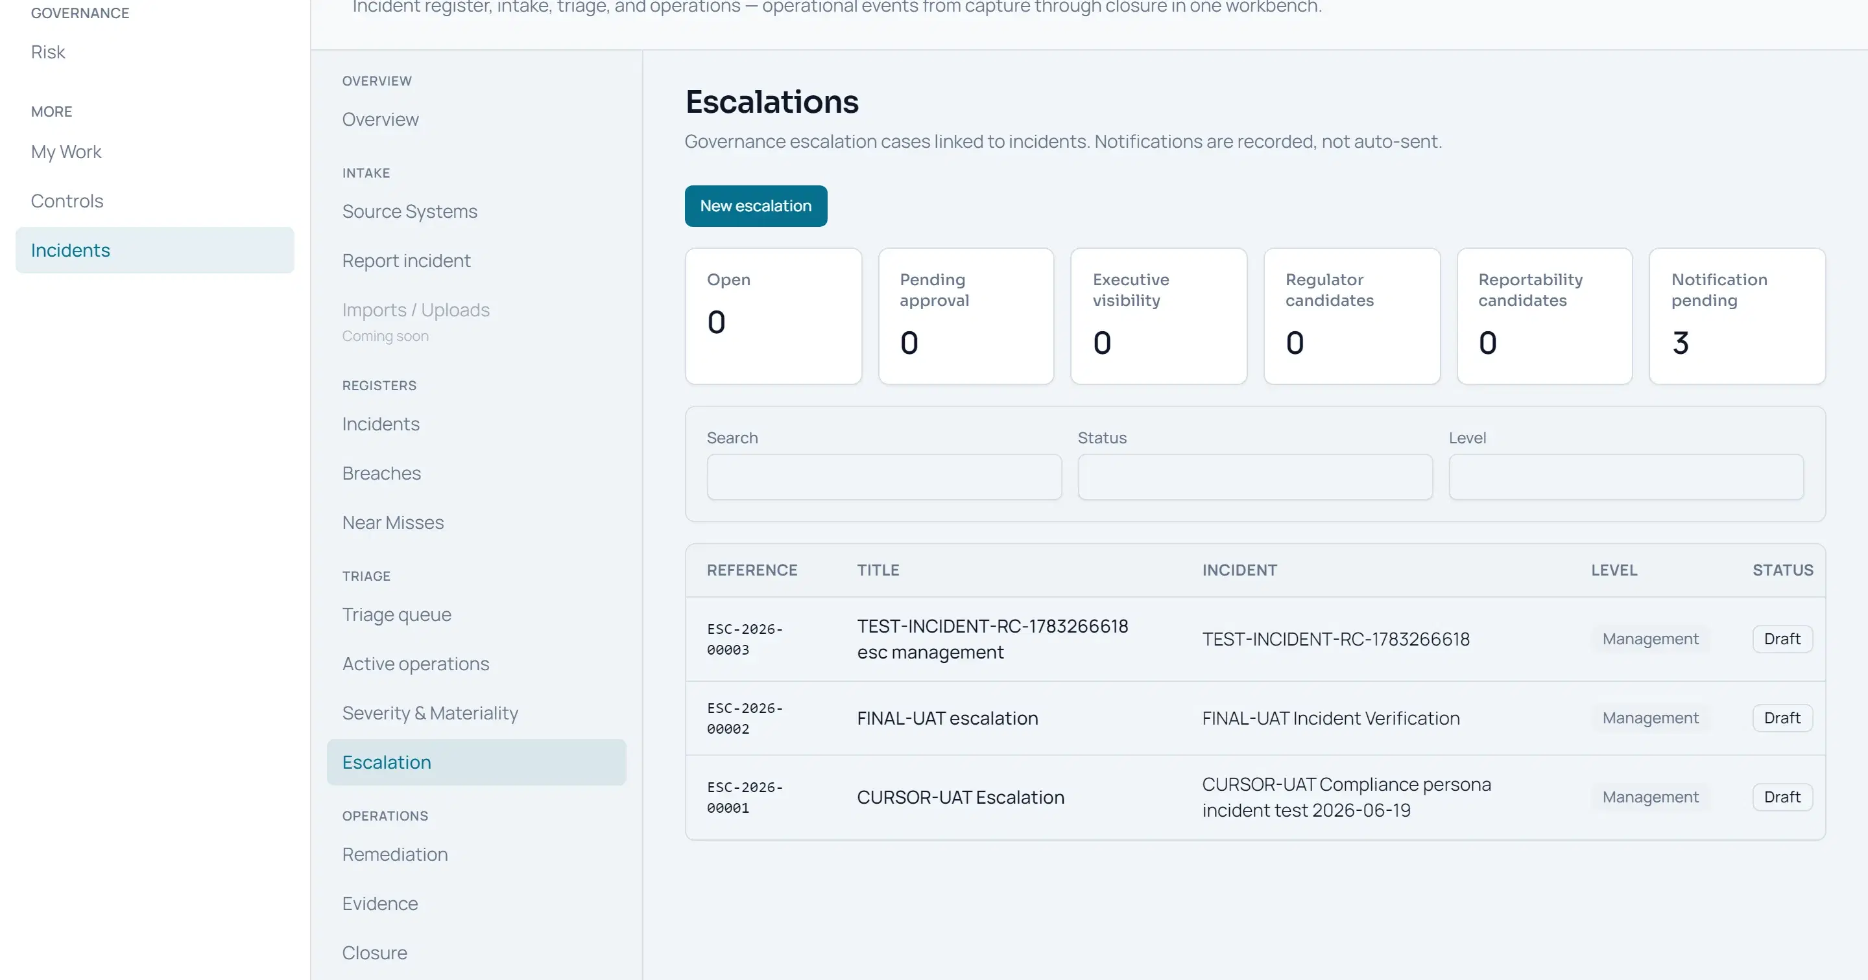This screenshot has width=1868, height=980.
Task: Open Active operations
Action: coord(416,664)
